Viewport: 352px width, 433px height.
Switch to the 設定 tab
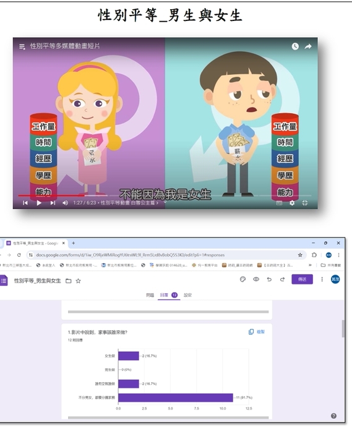pos(187,295)
